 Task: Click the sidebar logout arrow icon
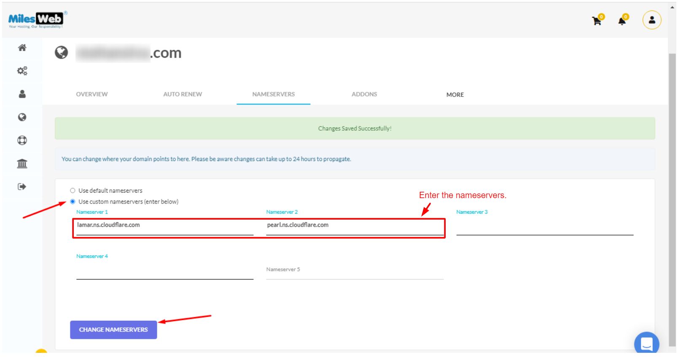[22, 187]
